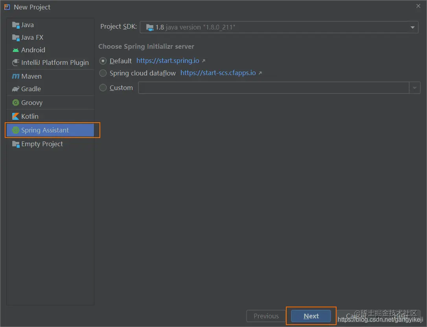The image size is (427, 327).
Task: Choose Kotlin project type
Action: [x=50, y=116]
